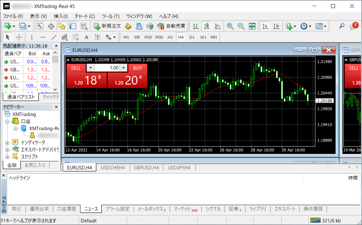
Task: Switch to お気に入り tab in Navigator
Action: (x=35, y=165)
